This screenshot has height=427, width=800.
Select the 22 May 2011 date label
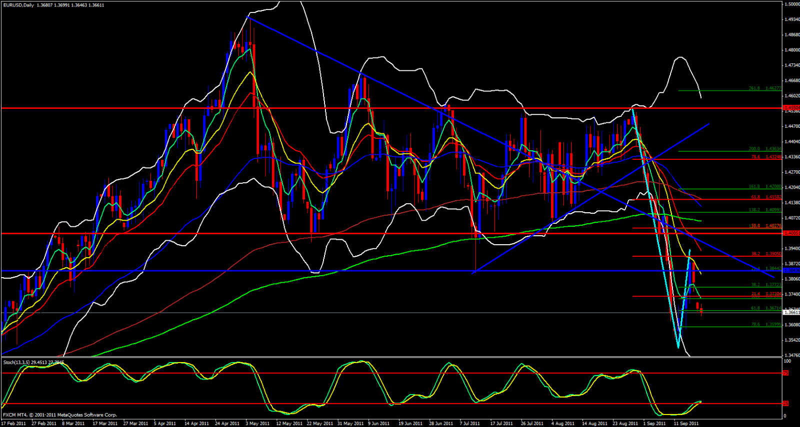tap(319, 424)
